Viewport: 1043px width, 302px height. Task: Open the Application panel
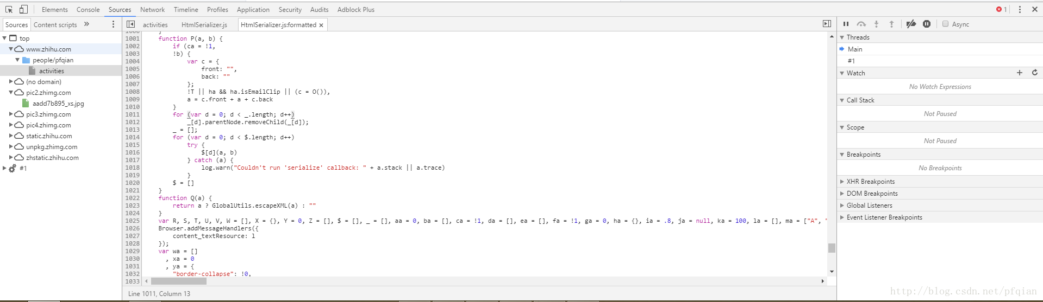coord(253,10)
